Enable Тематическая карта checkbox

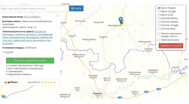(x=159, y=40)
